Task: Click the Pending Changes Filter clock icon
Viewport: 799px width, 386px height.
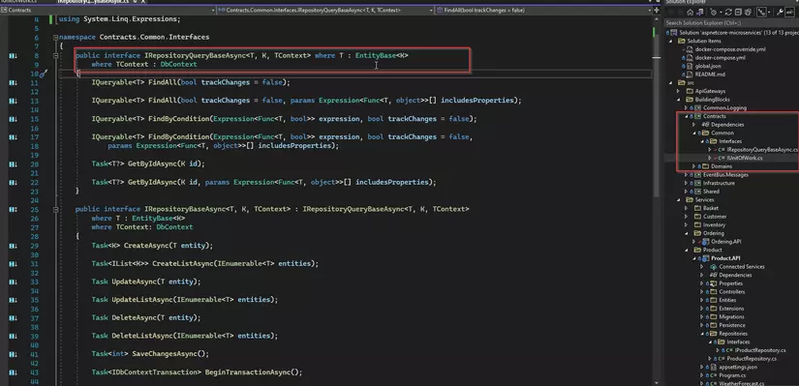Action: [x=714, y=13]
